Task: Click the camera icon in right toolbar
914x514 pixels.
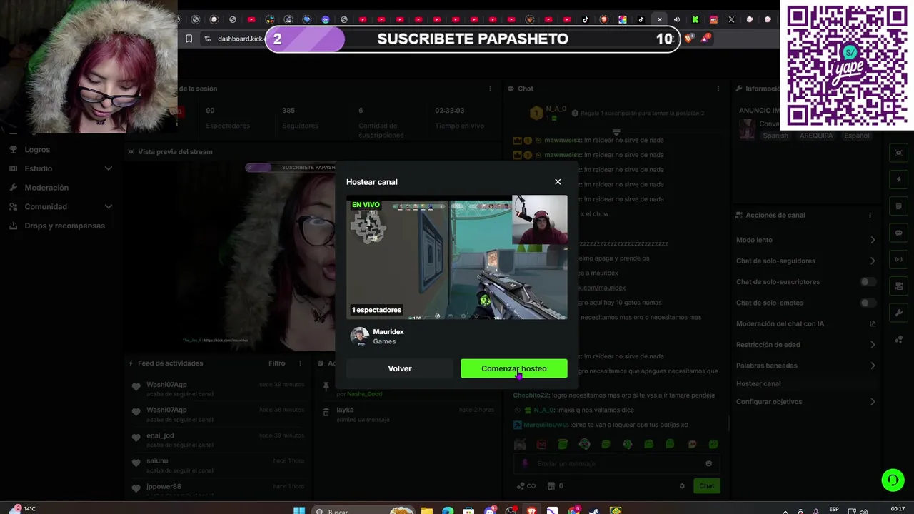Action: [x=898, y=286]
